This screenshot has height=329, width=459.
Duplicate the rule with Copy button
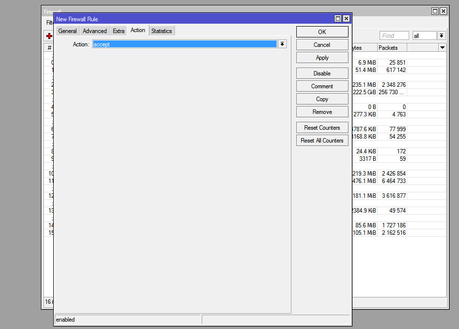tap(322, 99)
